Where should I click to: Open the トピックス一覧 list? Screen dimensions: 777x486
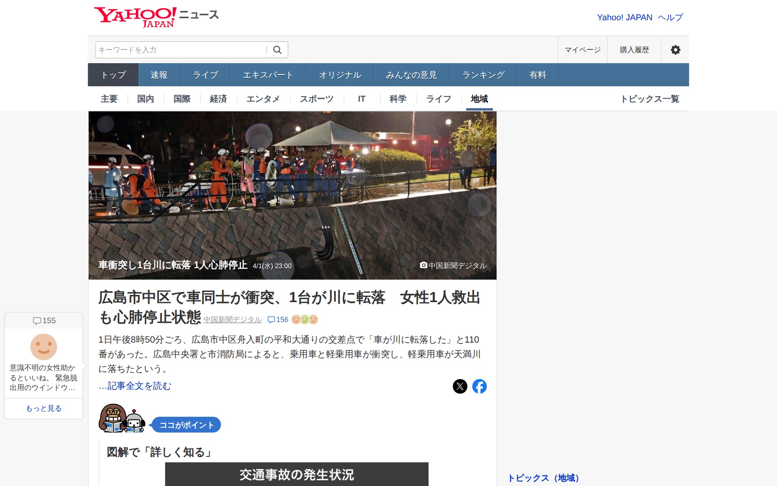point(650,99)
